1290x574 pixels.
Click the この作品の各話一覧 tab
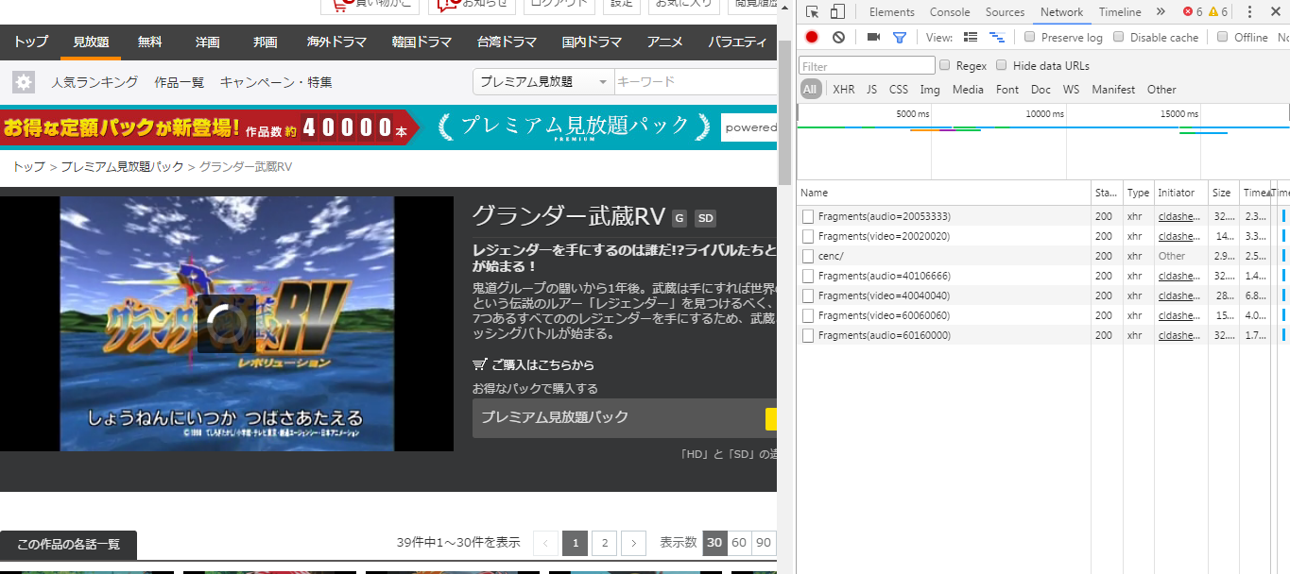pos(68,545)
